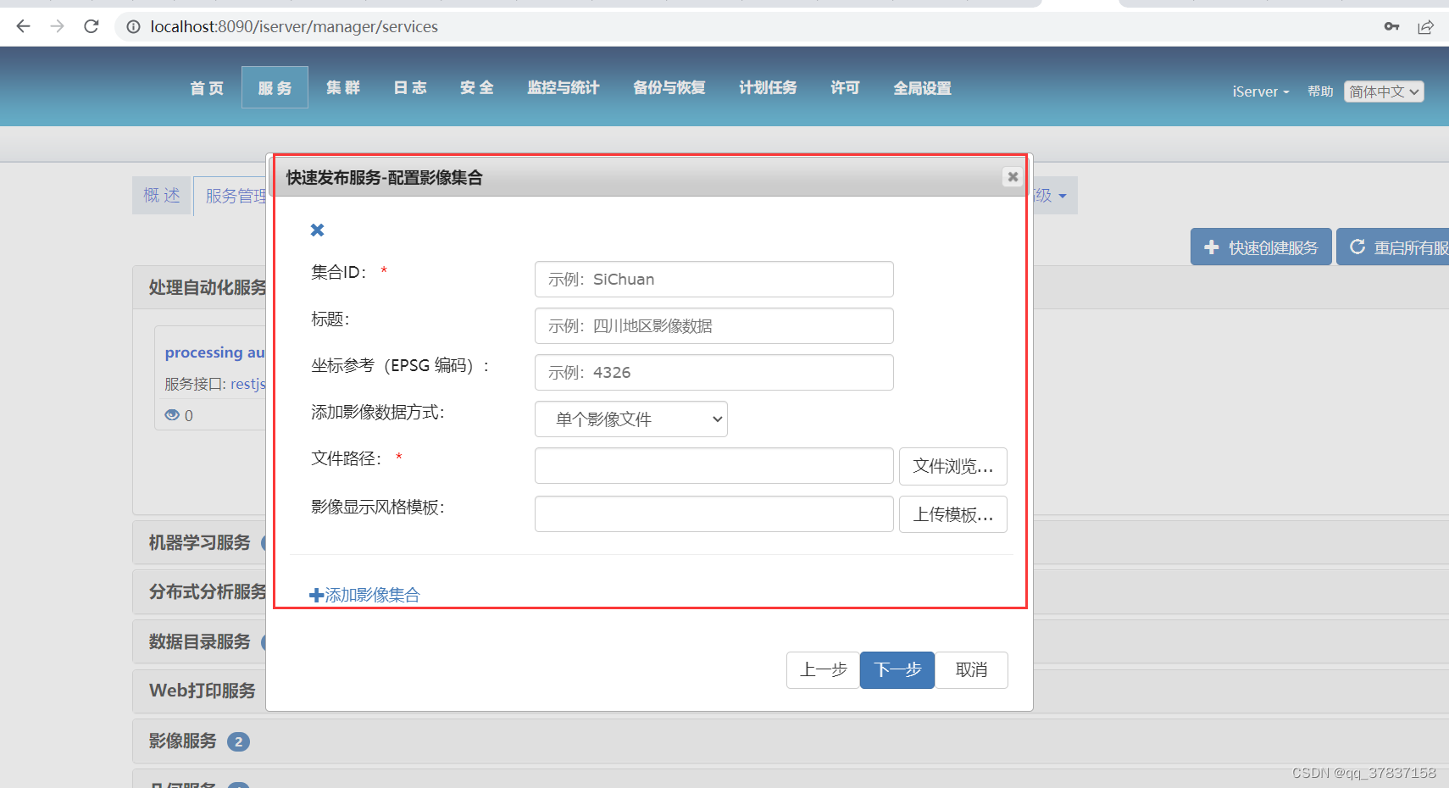Click the 上一步 button
The image size is (1449, 788).
[x=823, y=670]
